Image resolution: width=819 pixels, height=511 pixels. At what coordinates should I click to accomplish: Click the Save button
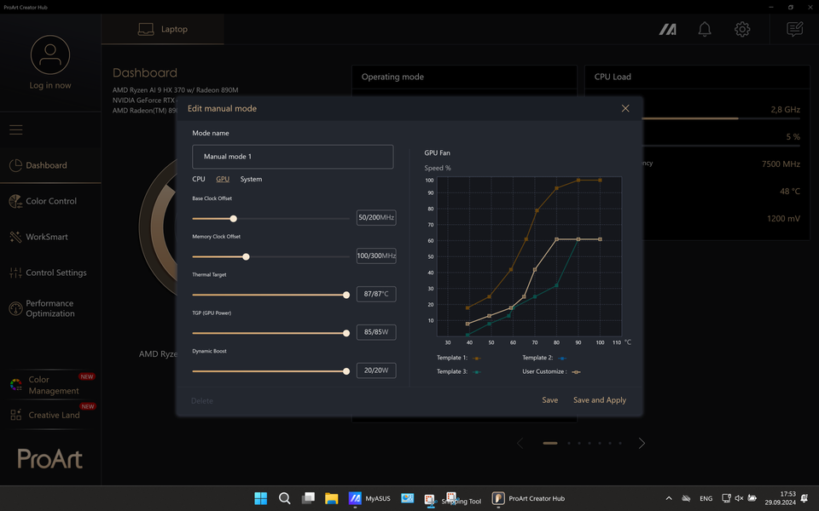550,400
